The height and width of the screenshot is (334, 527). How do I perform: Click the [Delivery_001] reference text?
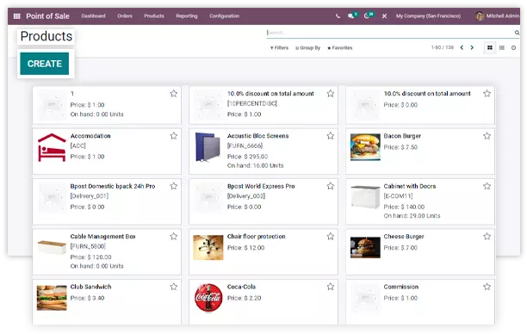[x=89, y=196]
